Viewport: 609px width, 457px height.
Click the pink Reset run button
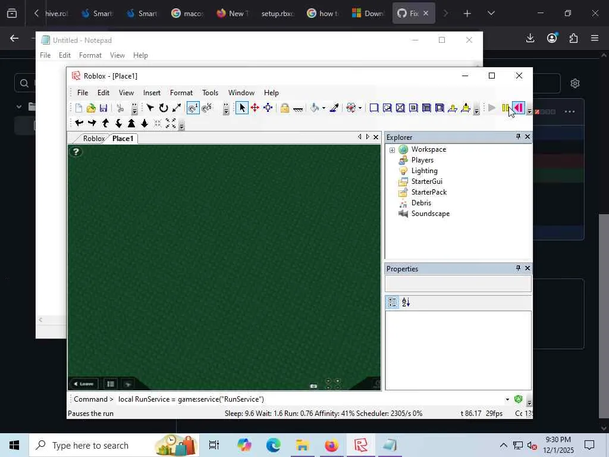click(519, 108)
